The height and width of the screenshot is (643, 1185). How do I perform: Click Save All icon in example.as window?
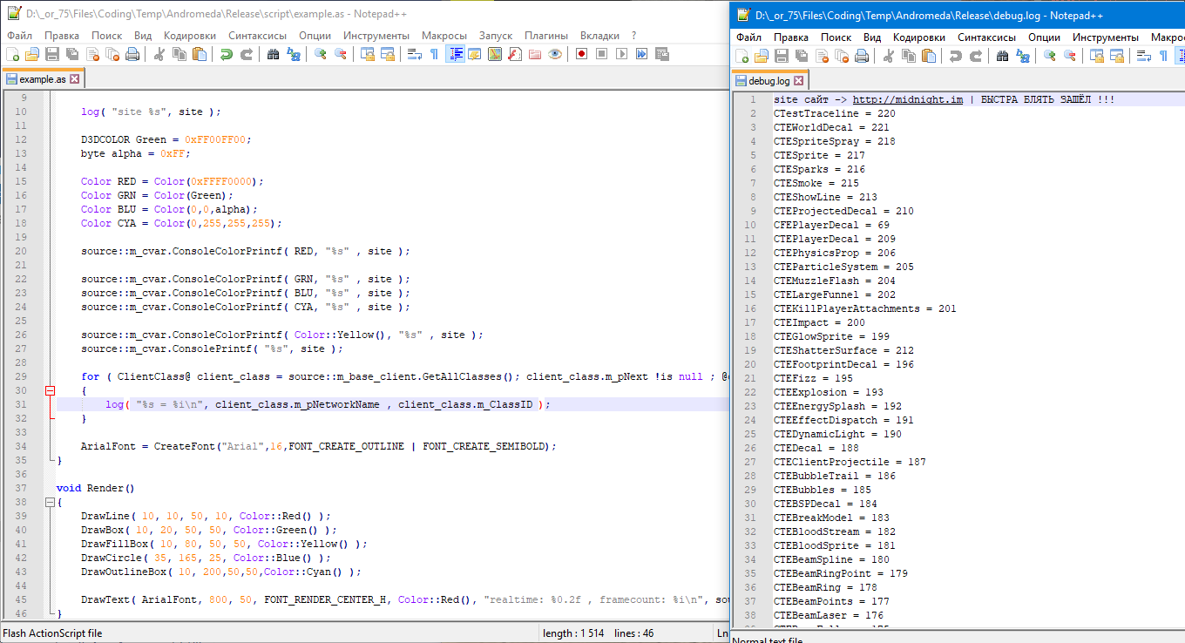point(72,54)
